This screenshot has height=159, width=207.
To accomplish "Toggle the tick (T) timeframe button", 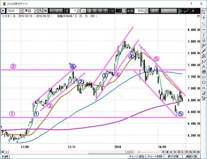I will click(106, 11).
